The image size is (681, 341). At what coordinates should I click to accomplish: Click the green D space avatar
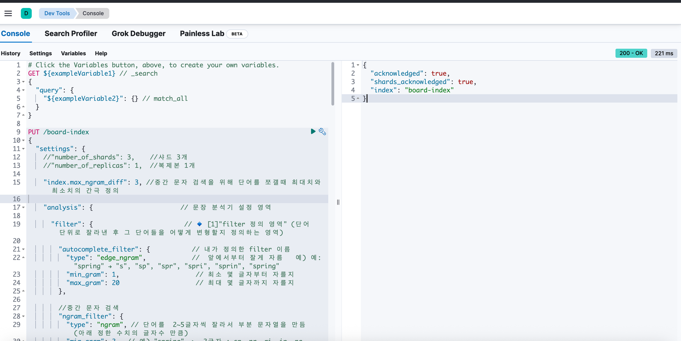pos(26,13)
